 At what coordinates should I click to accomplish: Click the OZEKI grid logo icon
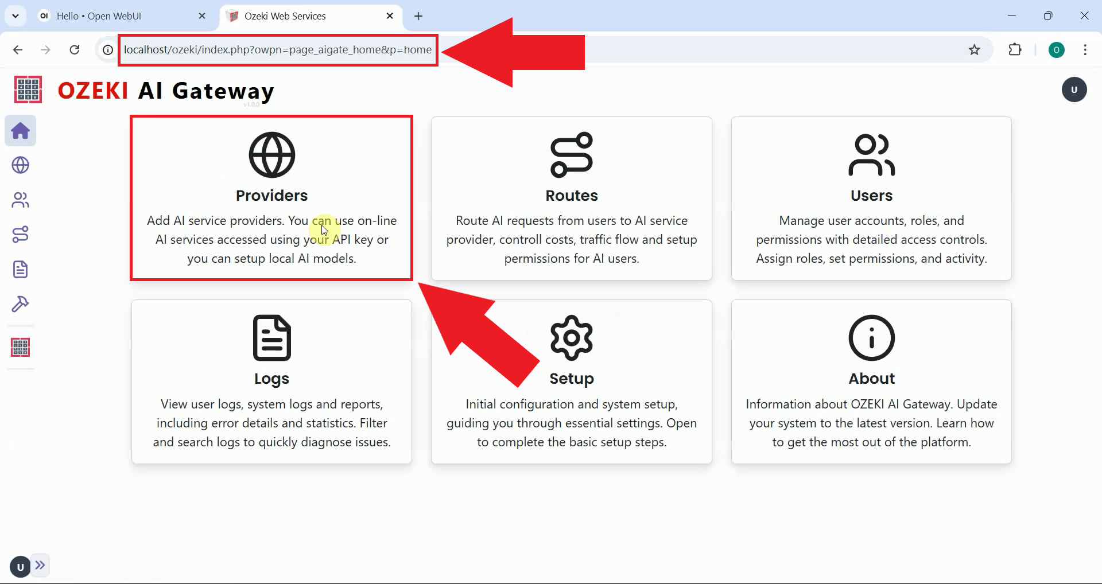(x=27, y=89)
